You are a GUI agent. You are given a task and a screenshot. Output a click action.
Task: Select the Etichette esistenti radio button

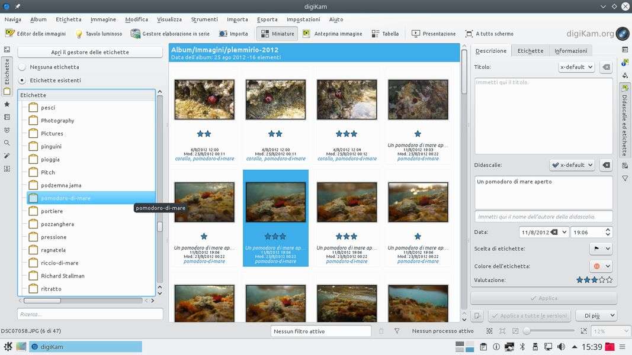click(x=23, y=80)
